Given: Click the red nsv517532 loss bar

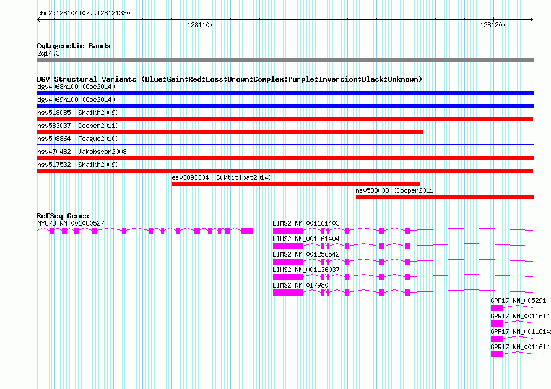Looking at the screenshot, I should click(x=285, y=171).
